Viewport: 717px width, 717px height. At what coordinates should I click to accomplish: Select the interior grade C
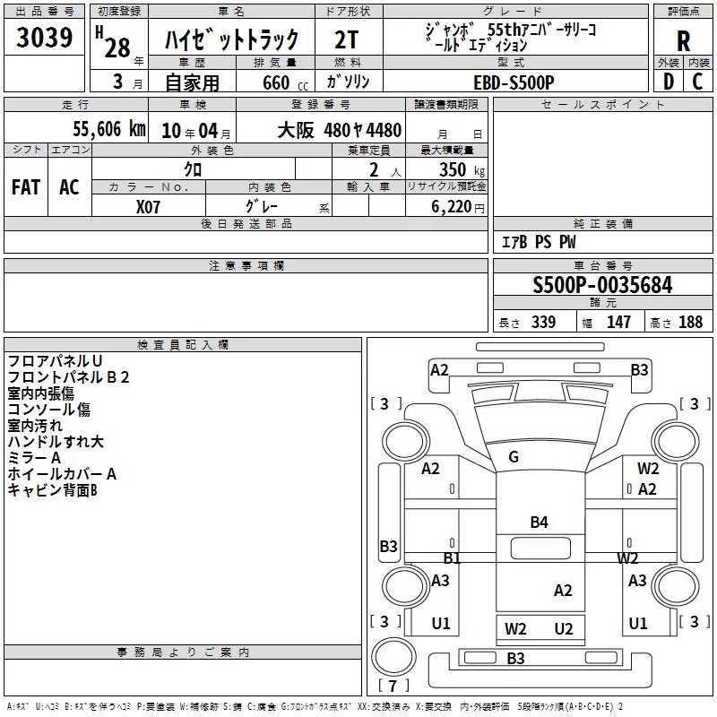coord(697,82)
